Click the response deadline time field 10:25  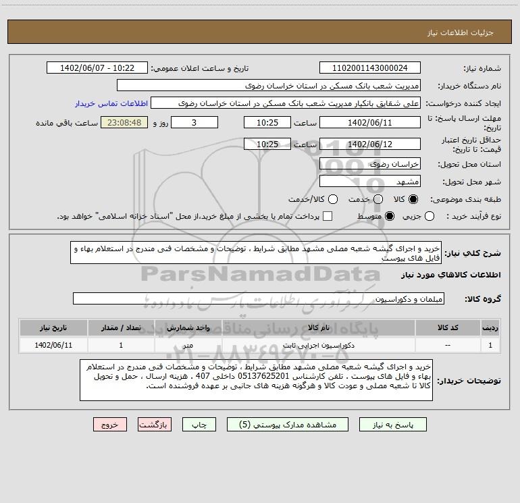(x=267, y=122)
